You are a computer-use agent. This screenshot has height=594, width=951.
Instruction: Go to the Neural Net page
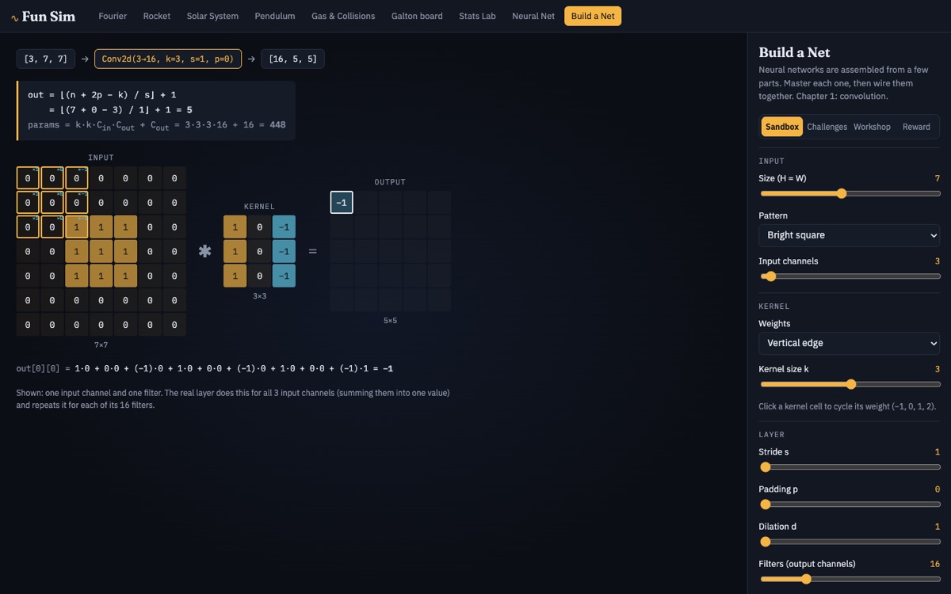(x=533, y=16)
